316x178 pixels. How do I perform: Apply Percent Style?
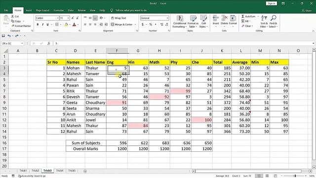(x=151, y=24)
